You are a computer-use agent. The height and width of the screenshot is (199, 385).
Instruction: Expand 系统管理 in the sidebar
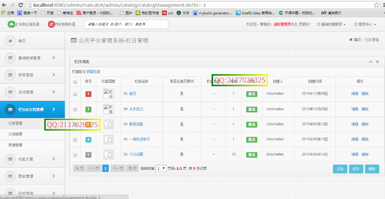pyautogui.click(x=32, y=92)
